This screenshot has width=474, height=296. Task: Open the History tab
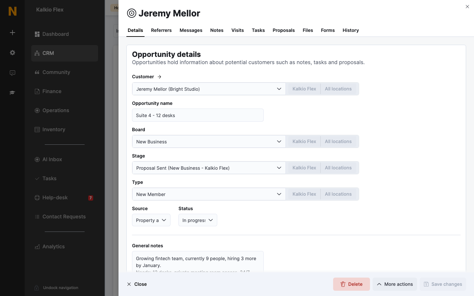point(351,30)
